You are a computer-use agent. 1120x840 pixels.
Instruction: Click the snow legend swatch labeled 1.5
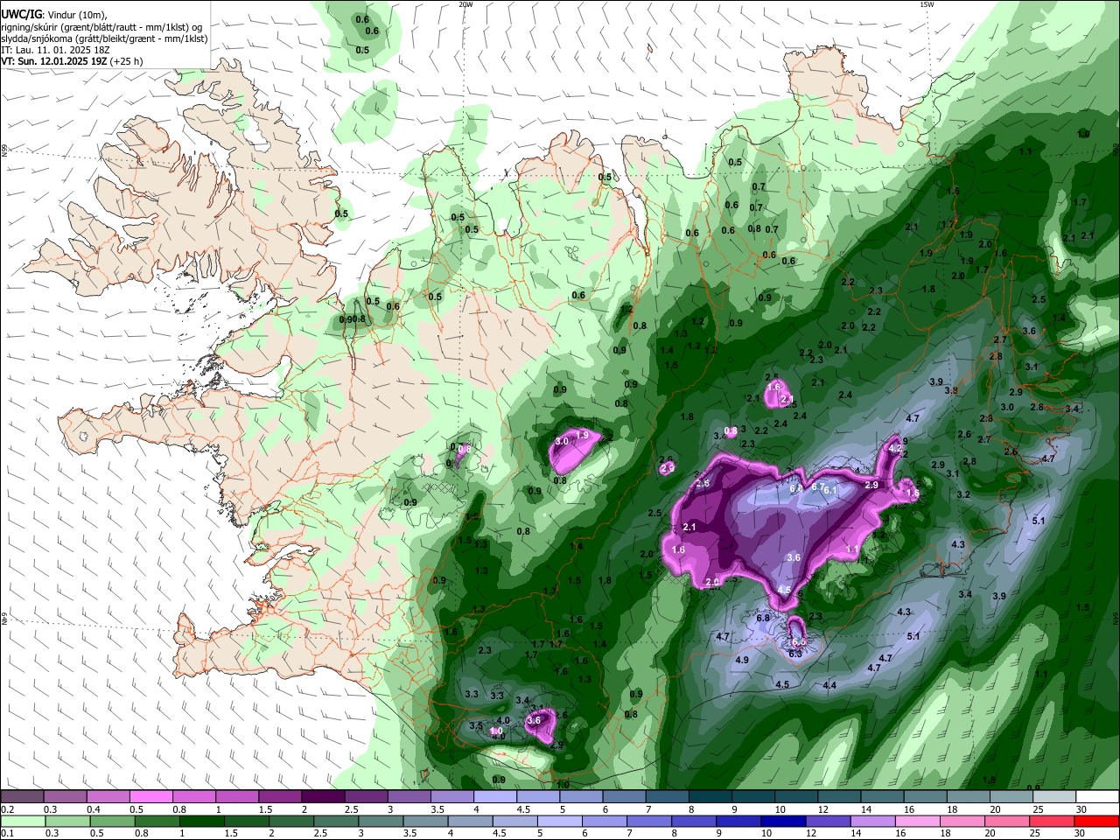point(279,797)
